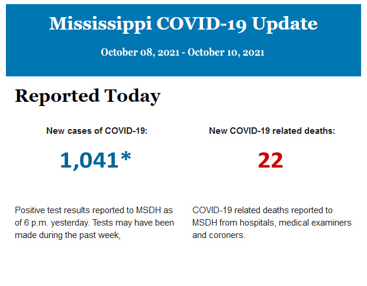Click the Mississippi COVID-19 Update title
Screen dimensions: 367x286
tap(183, 24)
